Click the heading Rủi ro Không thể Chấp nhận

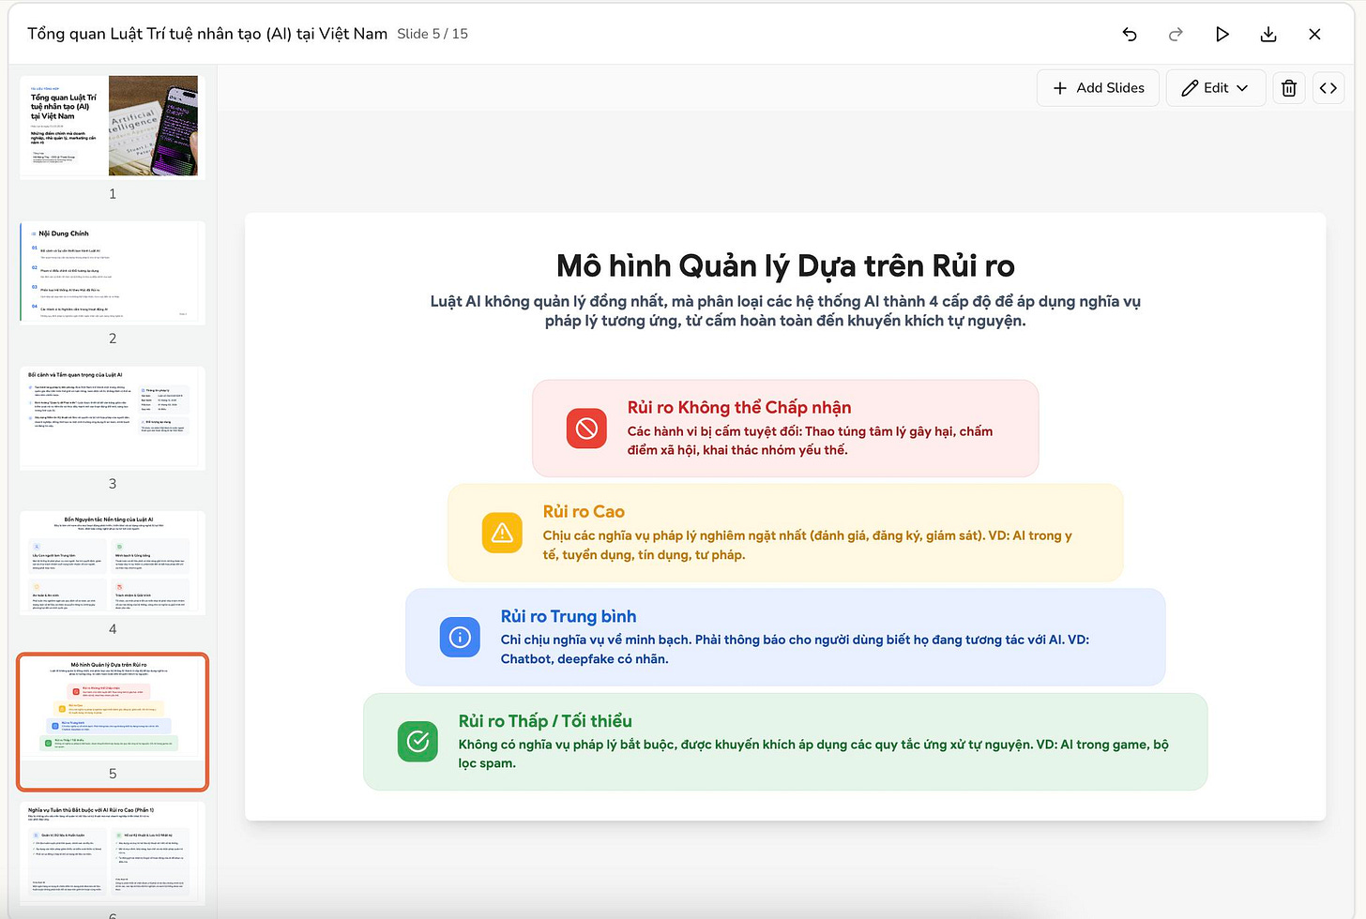tap(739, 407)
